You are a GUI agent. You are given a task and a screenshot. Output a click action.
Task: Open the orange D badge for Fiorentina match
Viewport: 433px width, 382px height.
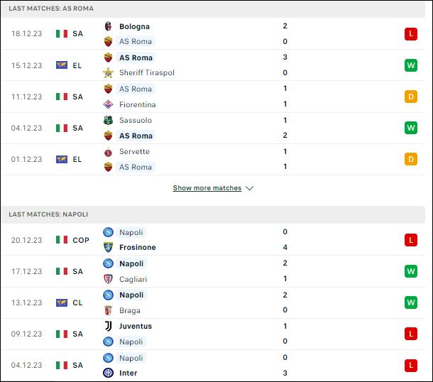410,97
